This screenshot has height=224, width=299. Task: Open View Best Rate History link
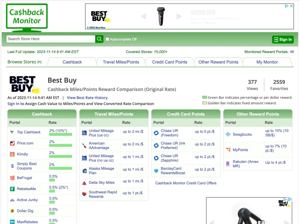pyautogui.click(x=87, y=98)
